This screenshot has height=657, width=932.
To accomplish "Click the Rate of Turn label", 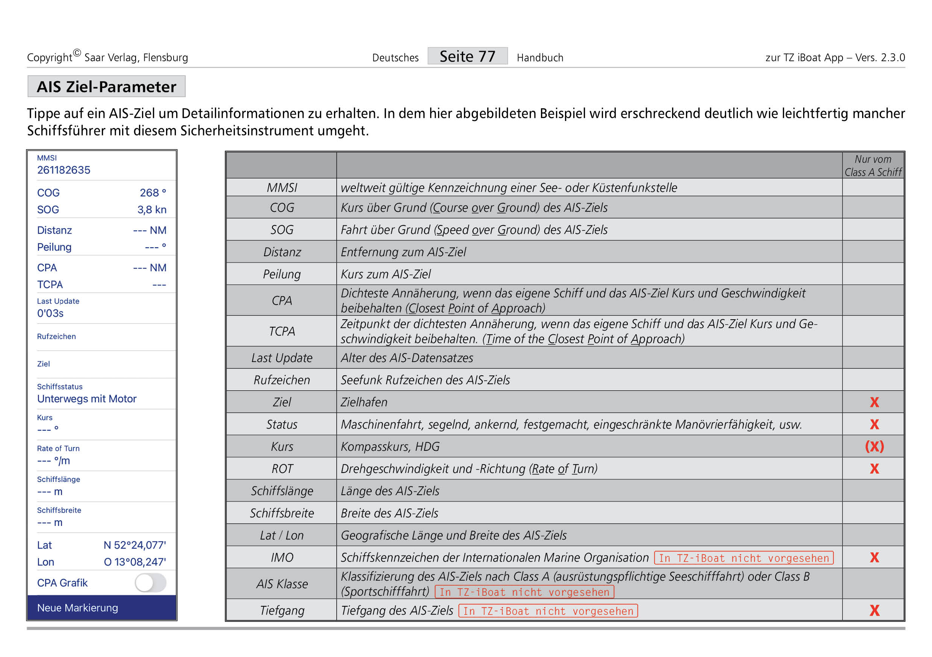I will tap(58, 449).
